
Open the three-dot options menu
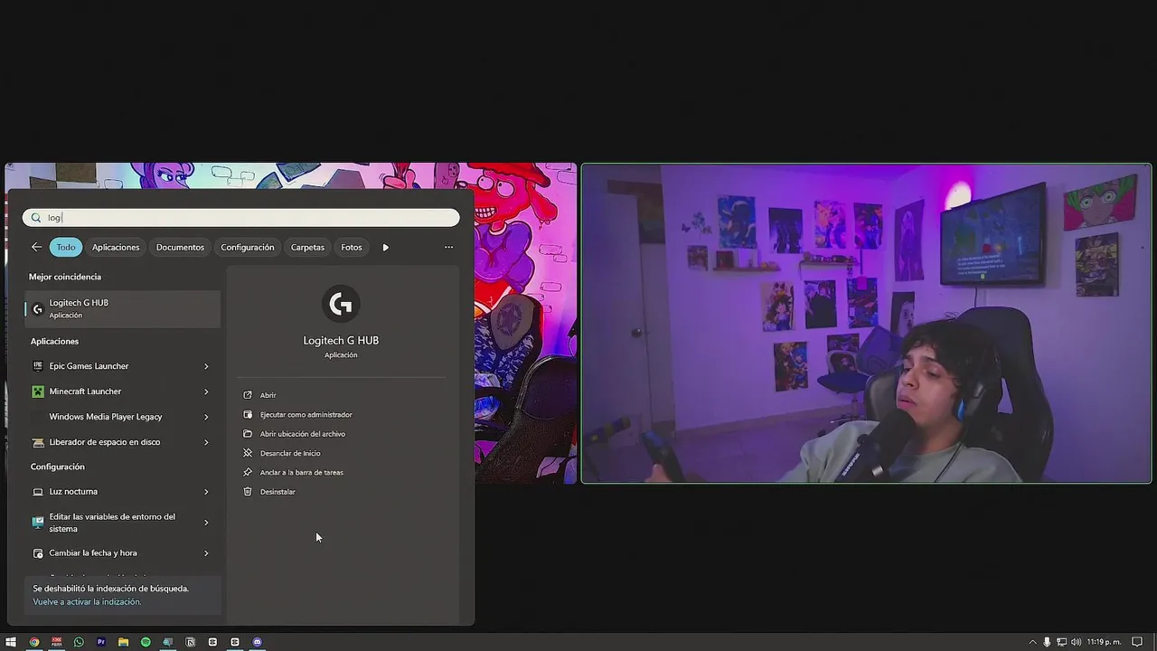point(448,247)
